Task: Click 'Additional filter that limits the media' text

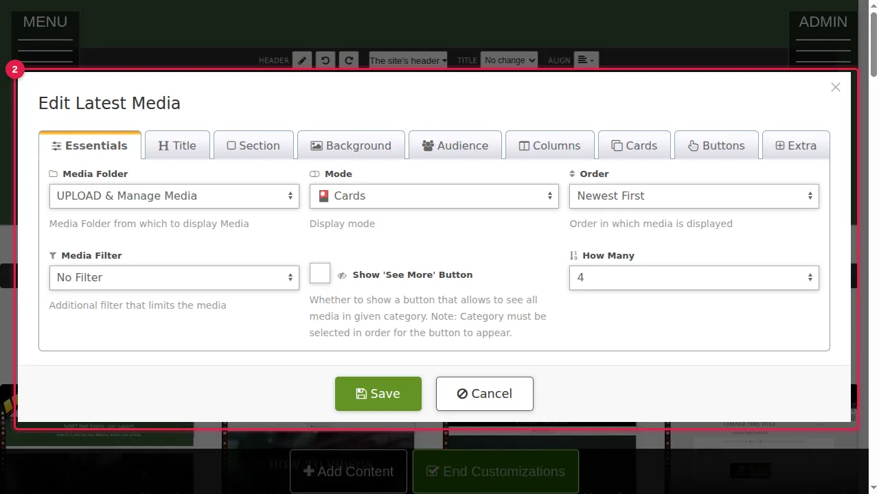Action: pos(137,305)
